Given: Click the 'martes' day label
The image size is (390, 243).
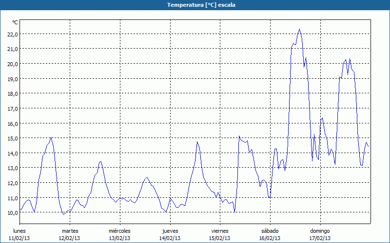Looking at the screenshot, I should click(70, 231).
